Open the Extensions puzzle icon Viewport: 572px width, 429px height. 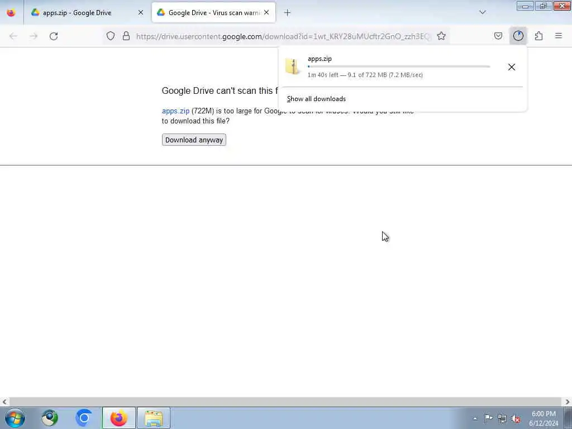click(x=538, y=36)
